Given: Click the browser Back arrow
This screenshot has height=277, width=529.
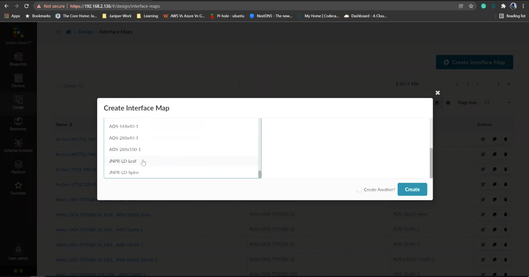Looking at the screenshot, I should (7, 6).
